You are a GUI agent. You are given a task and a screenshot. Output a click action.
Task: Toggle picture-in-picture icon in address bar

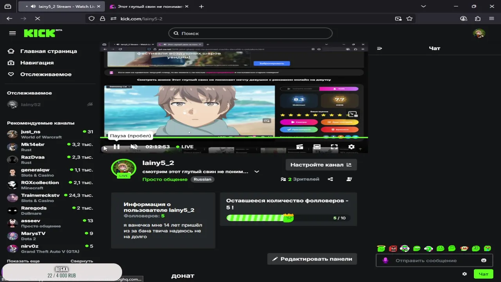(x=398, y=18)
